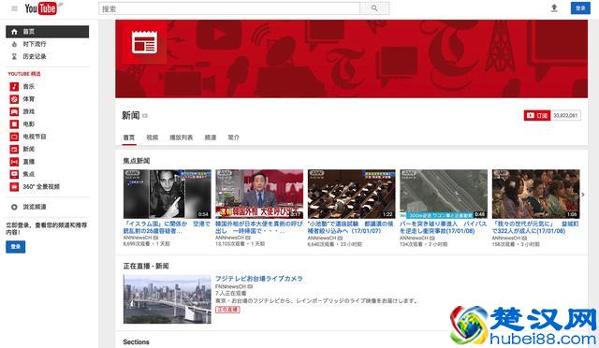599x348 pixels.
Task: Open the 电影 movies channel icon
Action: point(14,124)
